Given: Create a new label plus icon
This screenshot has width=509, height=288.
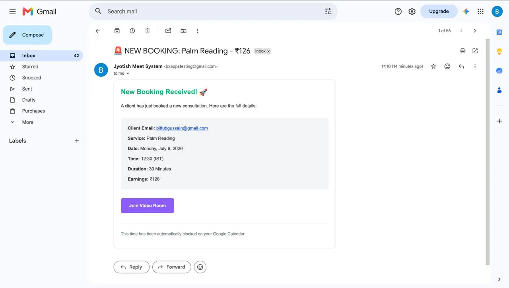Looking at the screenshot, I should click(x=77, y=141).
